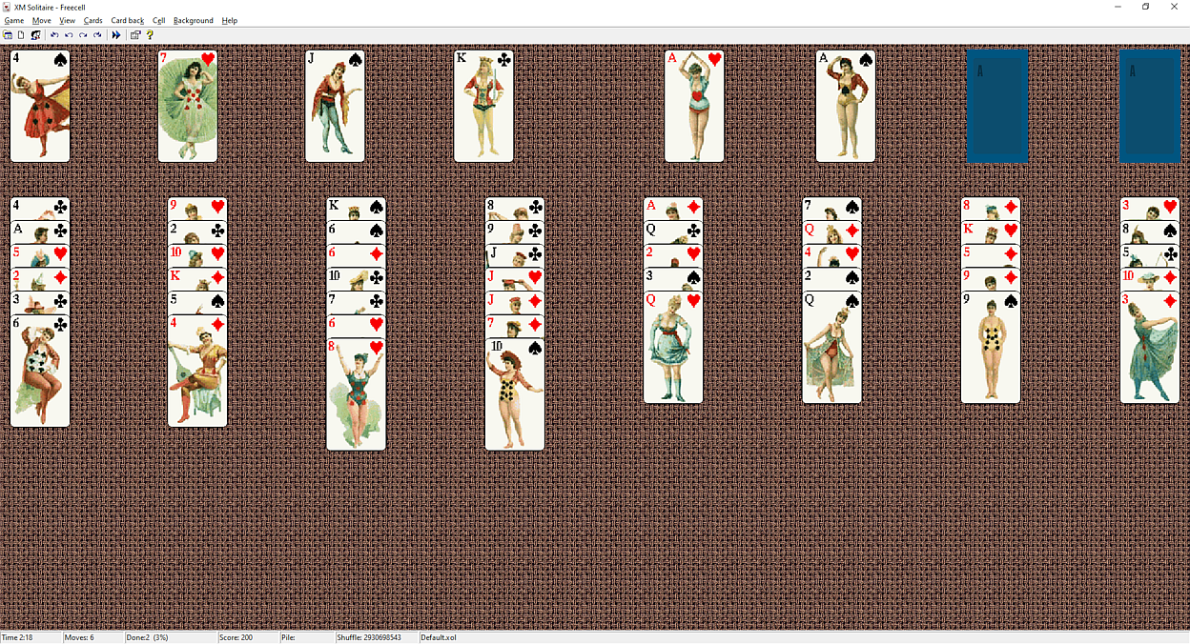This screenshot has height=644, width=1190.
Task: Click the 6 of hearts strip in the tableau
Action: point(357,327)
